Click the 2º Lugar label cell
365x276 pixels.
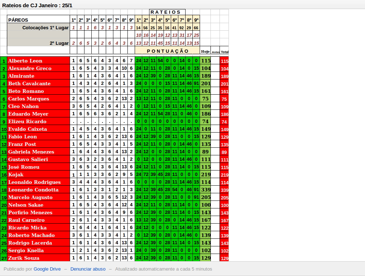[38, 43]
